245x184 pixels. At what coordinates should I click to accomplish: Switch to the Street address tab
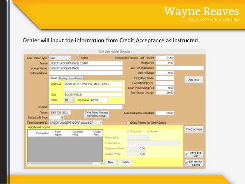coord(53,78)
